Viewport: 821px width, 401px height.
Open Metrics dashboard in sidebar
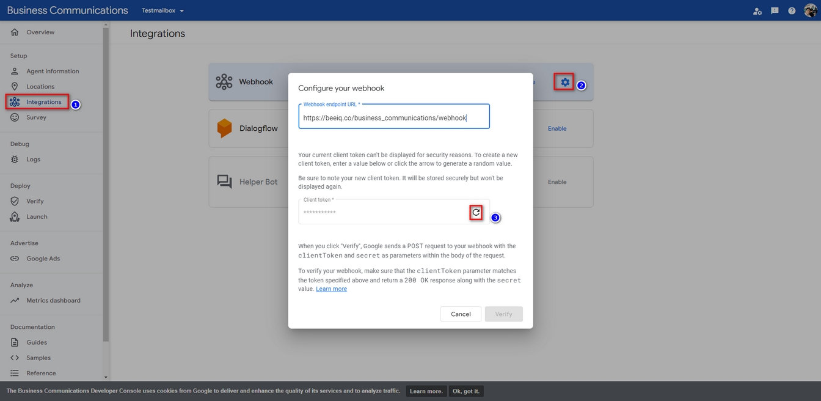(53, 300)
